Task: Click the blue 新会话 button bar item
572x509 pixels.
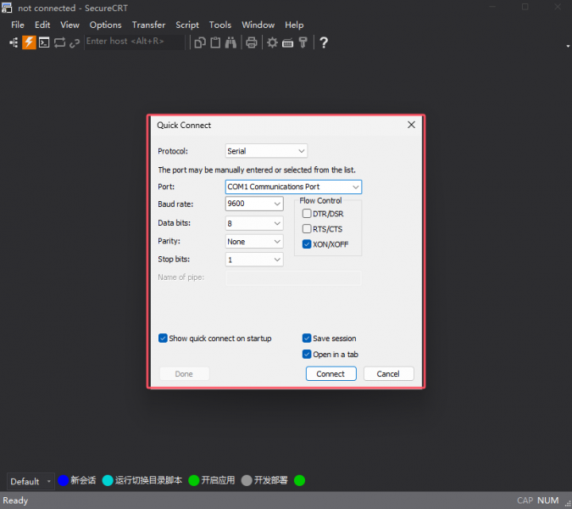Action: 77,480
